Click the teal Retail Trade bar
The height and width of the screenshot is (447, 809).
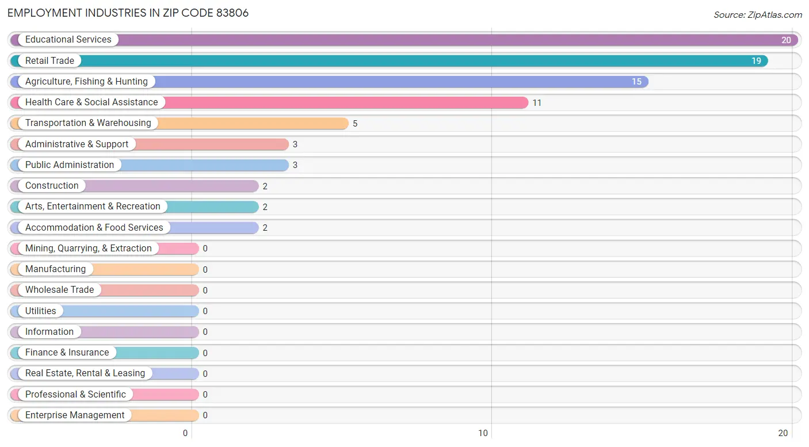(389, 60)
